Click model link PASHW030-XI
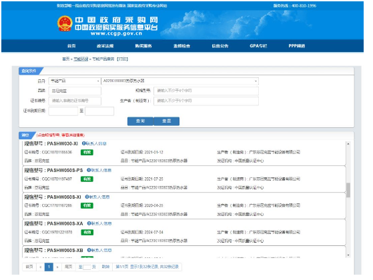Image resolution: width=373 pixels, height=280 pixels. pos(62,143)
